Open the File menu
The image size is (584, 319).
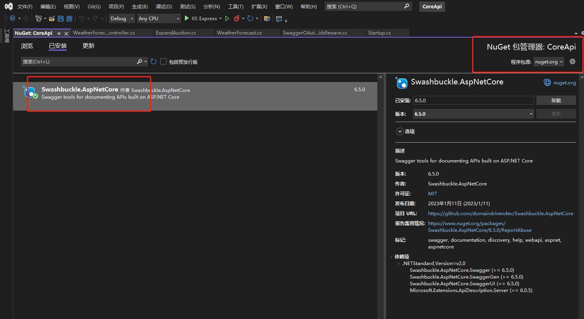[25, 6]
